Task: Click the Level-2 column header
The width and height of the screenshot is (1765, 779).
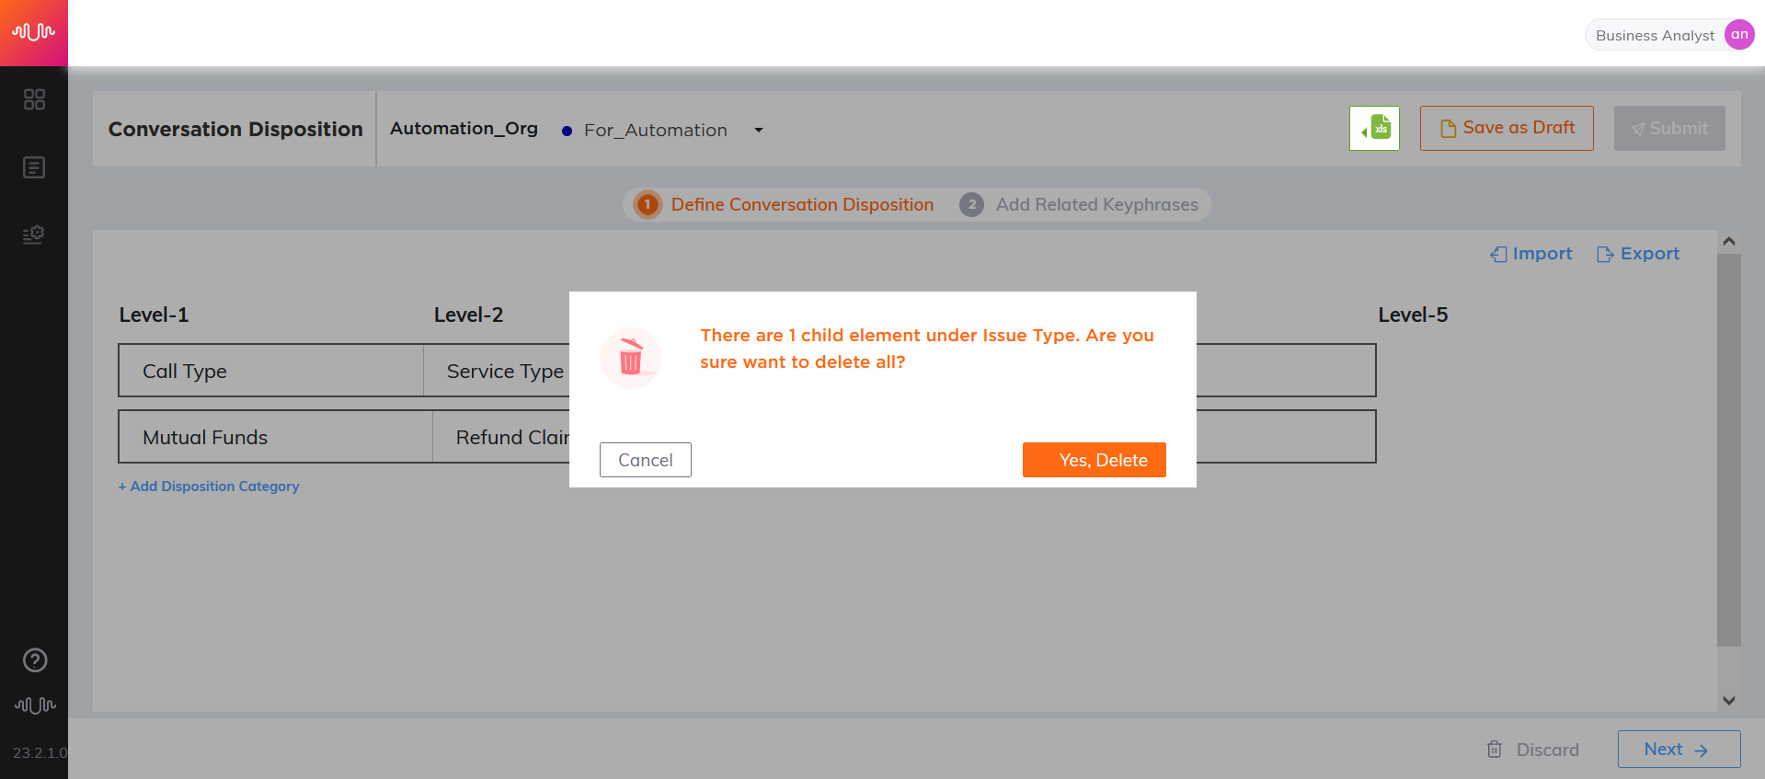Action: click(468, 315)
